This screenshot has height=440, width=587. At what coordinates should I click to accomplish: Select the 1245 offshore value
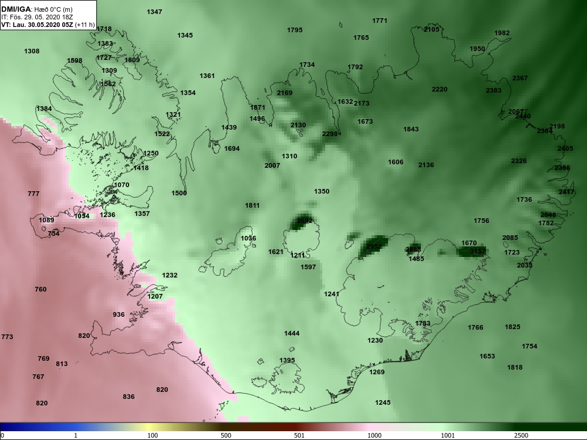[383, 402]
